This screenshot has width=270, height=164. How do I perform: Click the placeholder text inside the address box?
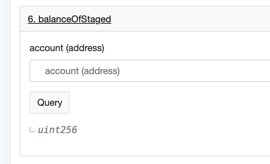82,71
